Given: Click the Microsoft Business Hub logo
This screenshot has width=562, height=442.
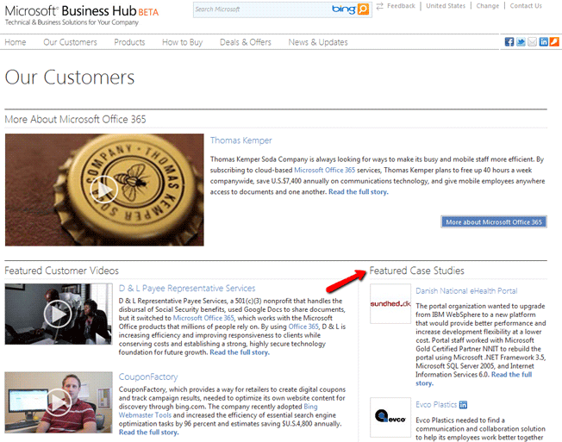Looking at the screenshot, I should tap(82, 15).
